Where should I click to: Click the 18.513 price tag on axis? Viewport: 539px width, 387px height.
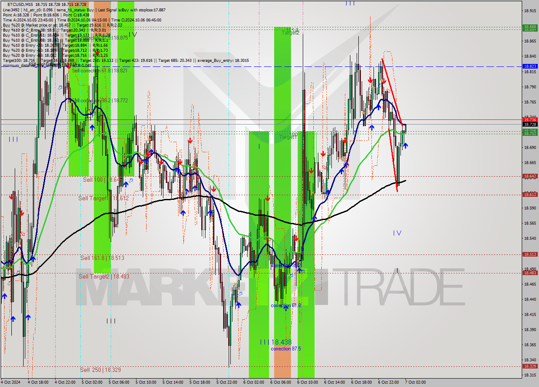[x=530, y=254]
